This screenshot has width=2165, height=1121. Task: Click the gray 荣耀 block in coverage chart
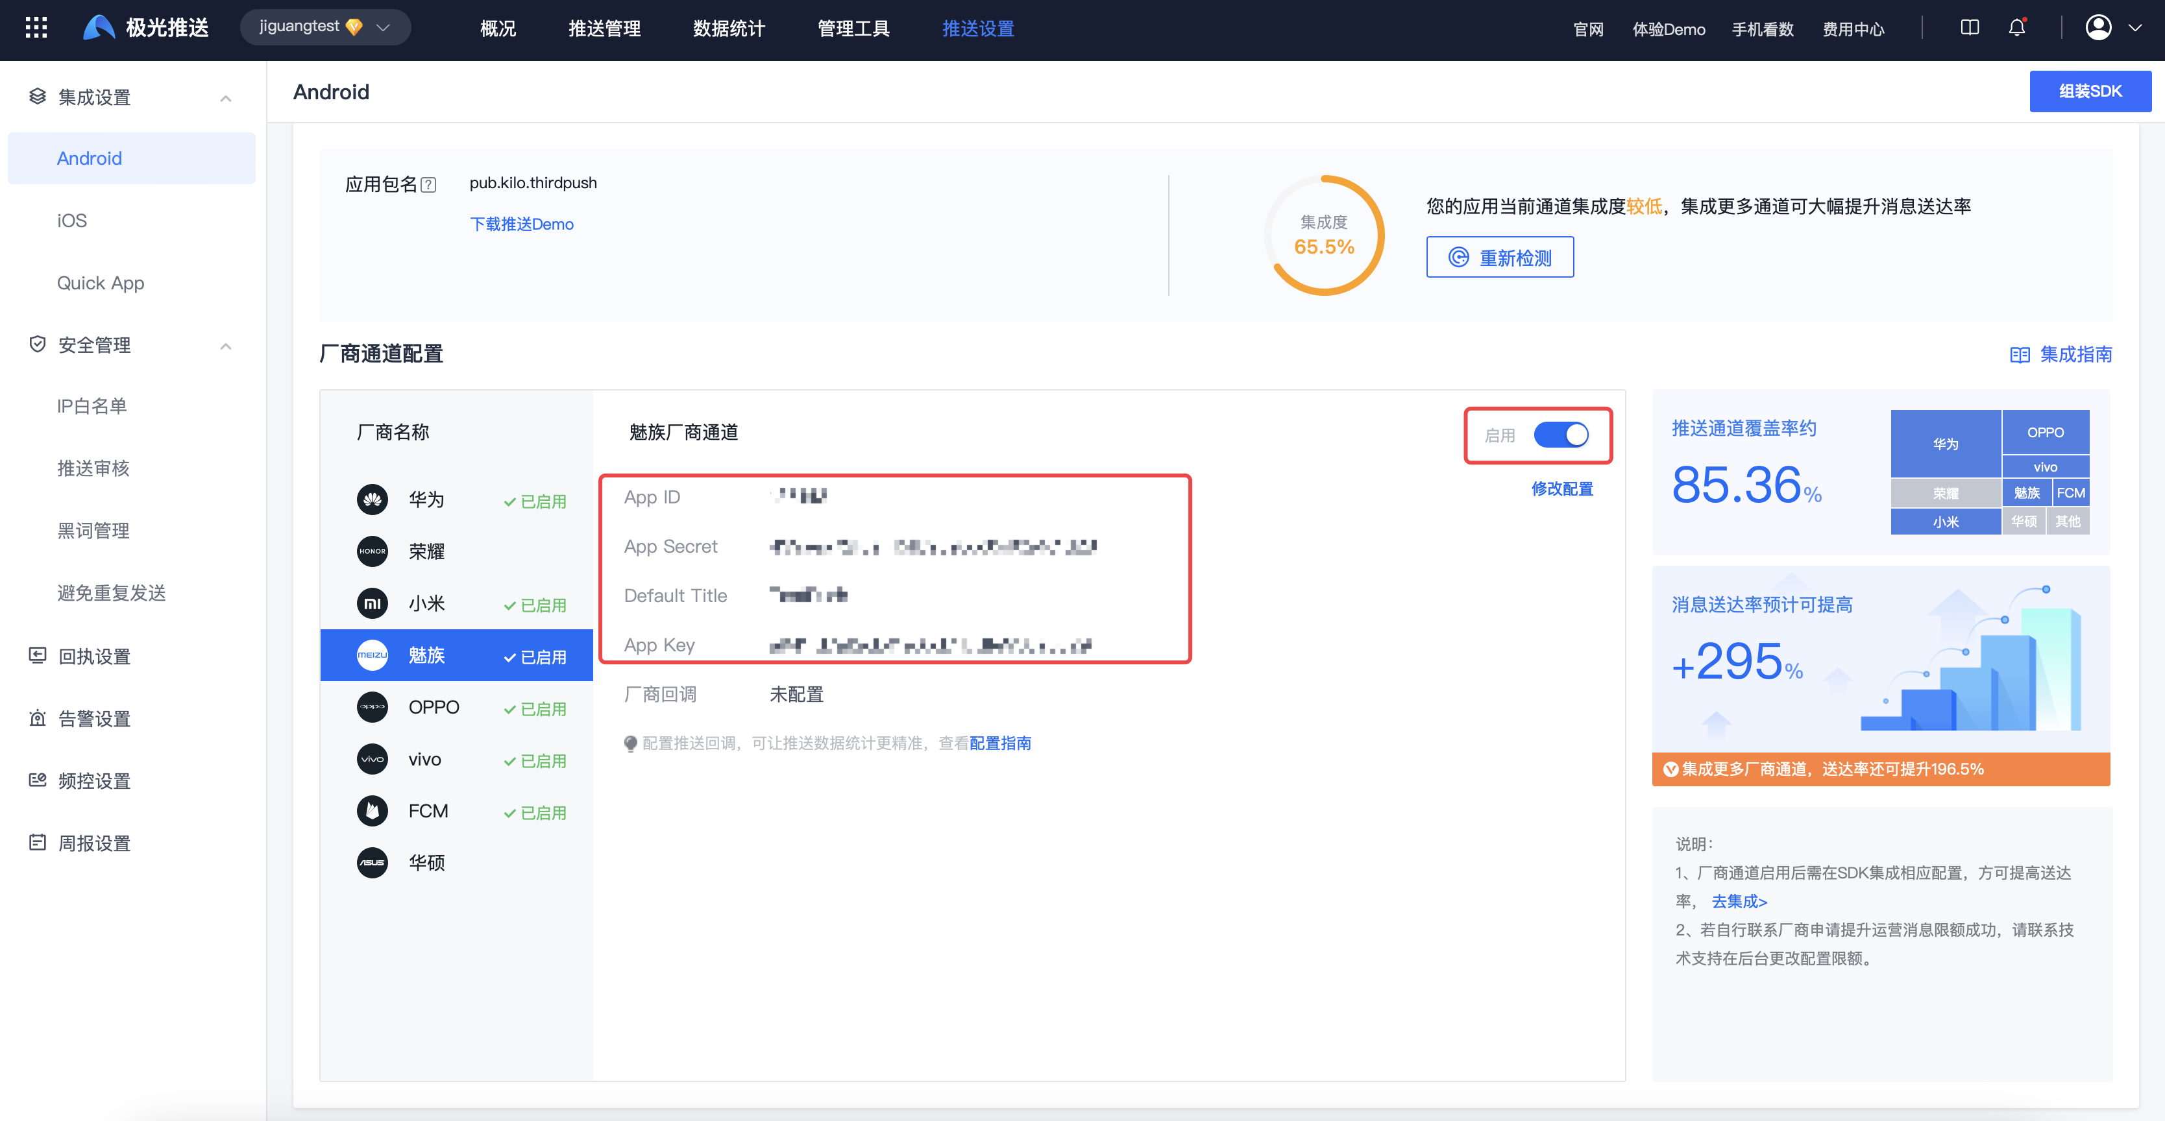tap(1945, 493)
